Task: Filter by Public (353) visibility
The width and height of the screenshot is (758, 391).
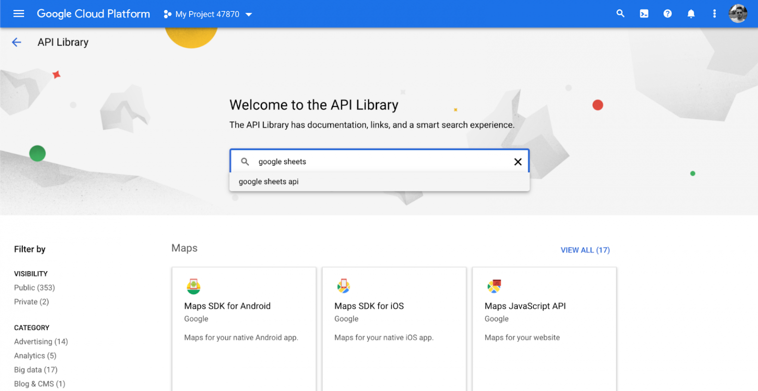Action: (35, 287)
